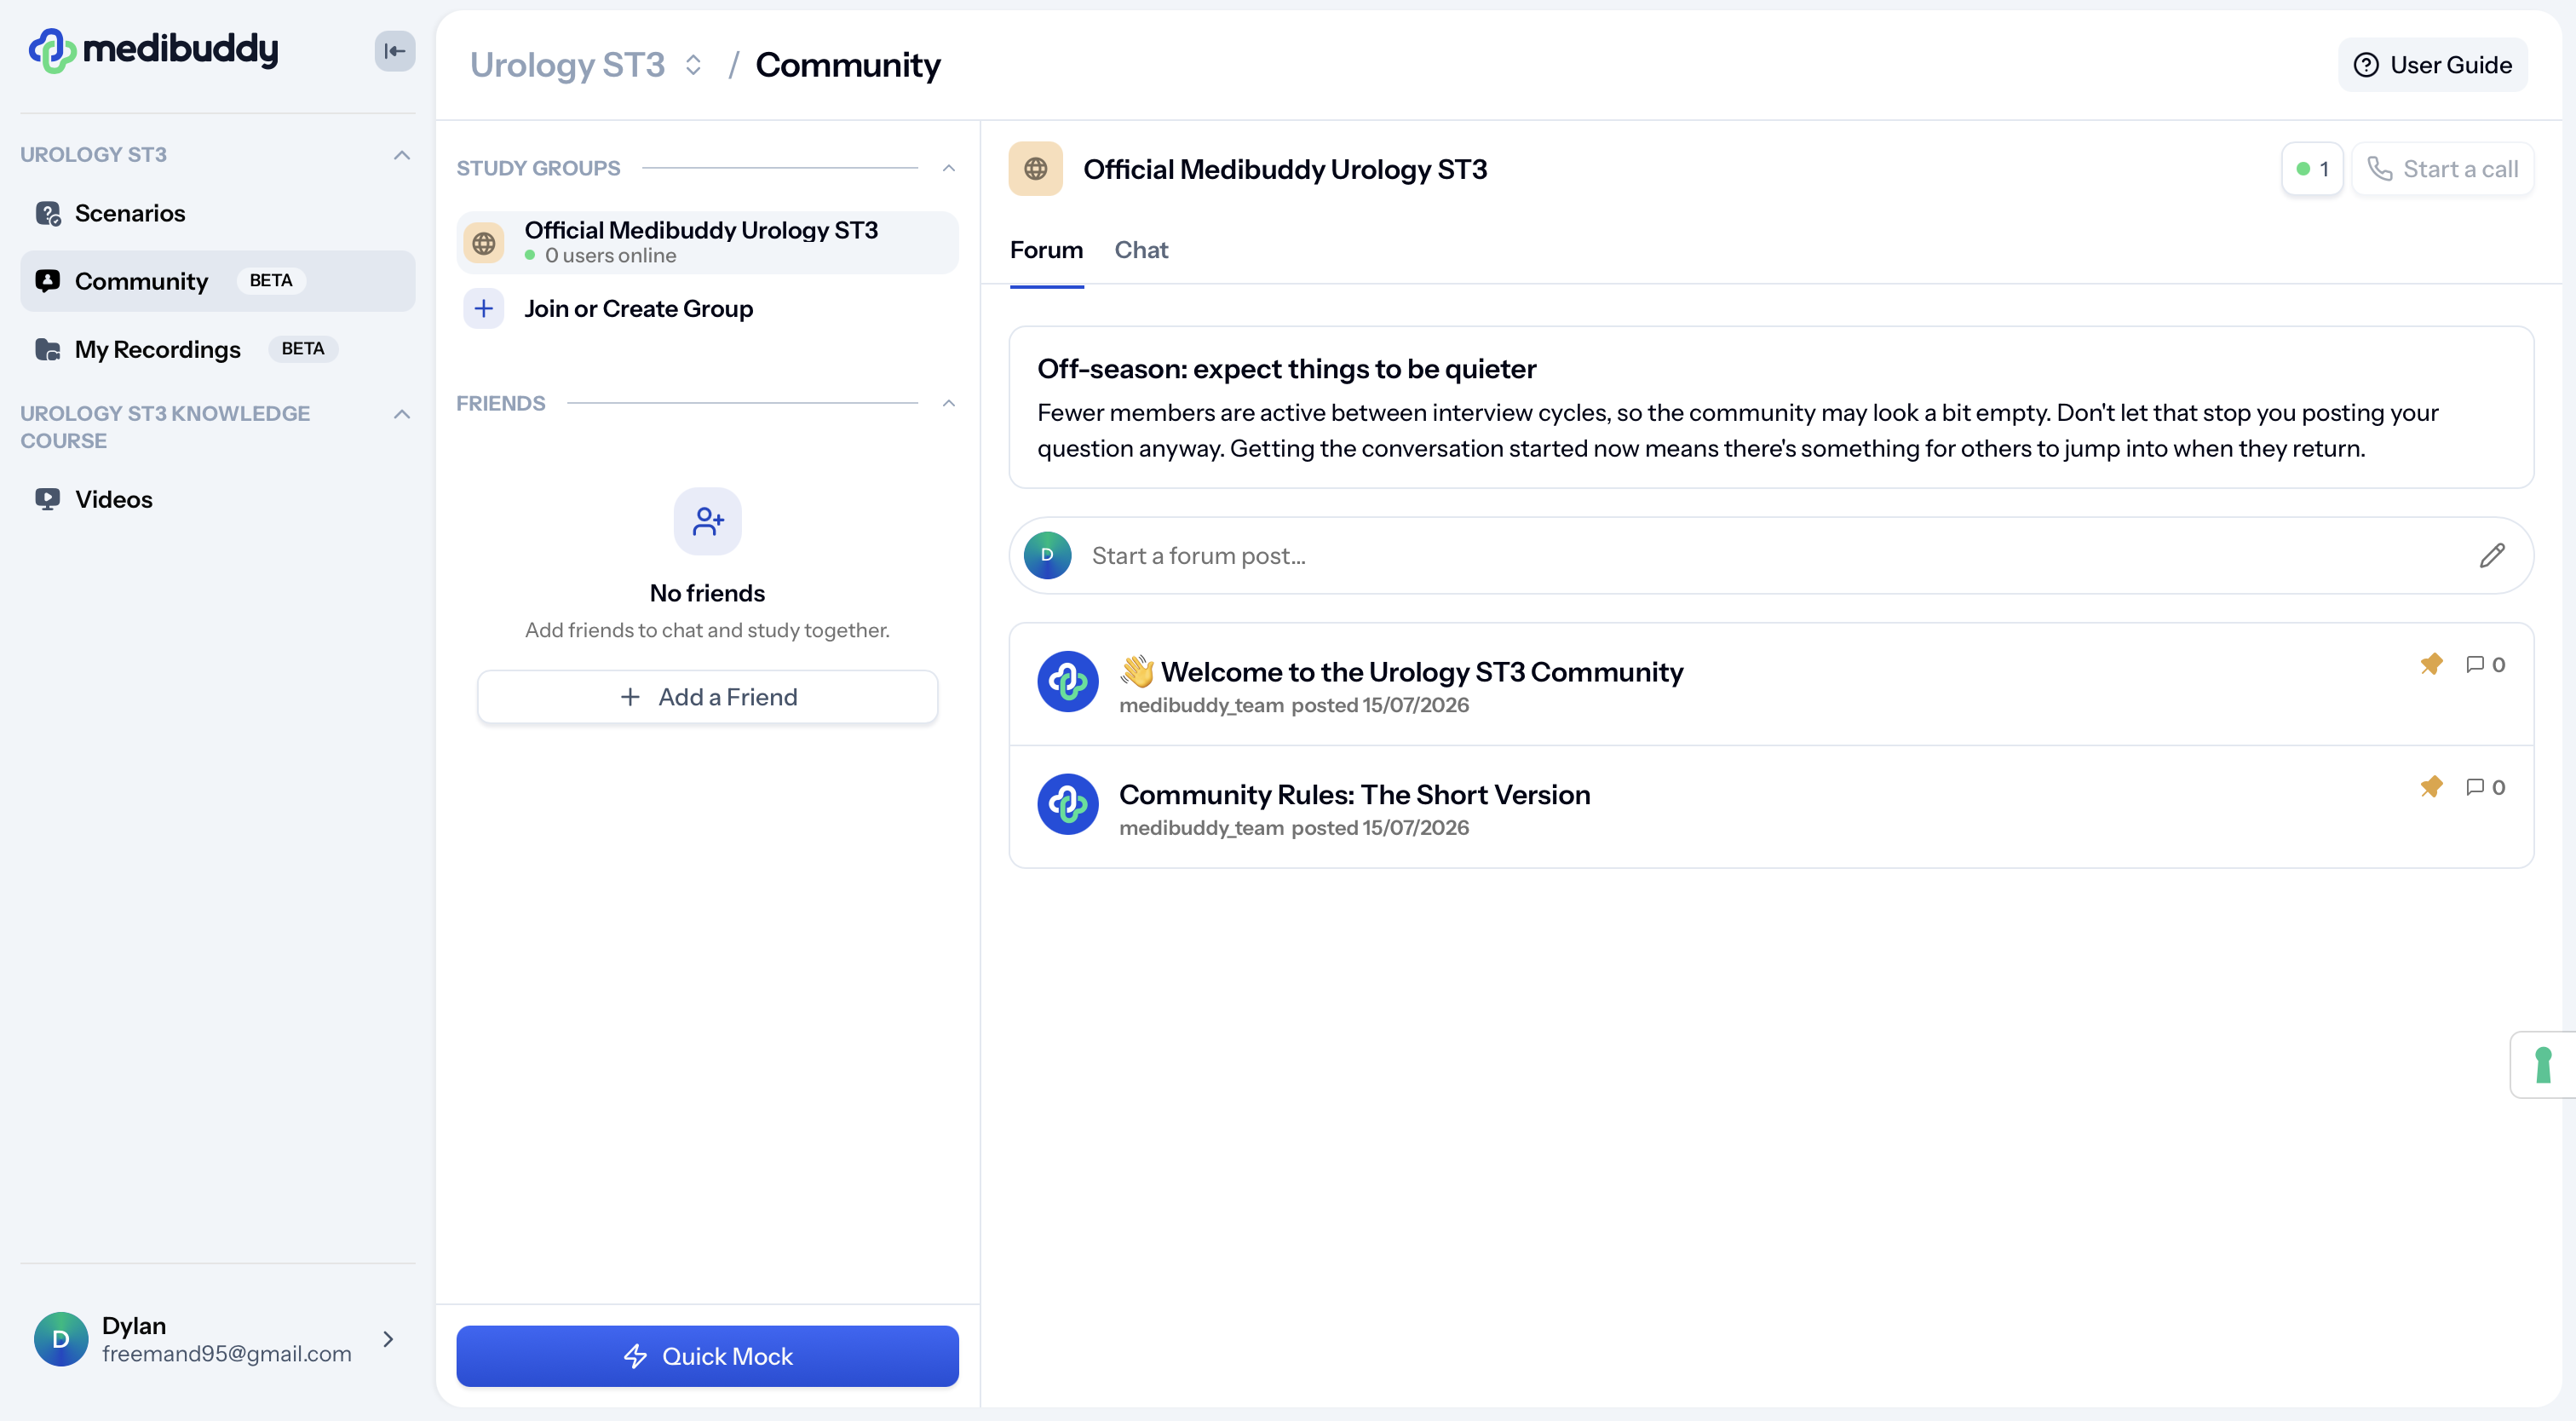This screenshot has width=2576, height=1421.
Task: Click the green keyhole widget at right edge
Action: 2543,1065
